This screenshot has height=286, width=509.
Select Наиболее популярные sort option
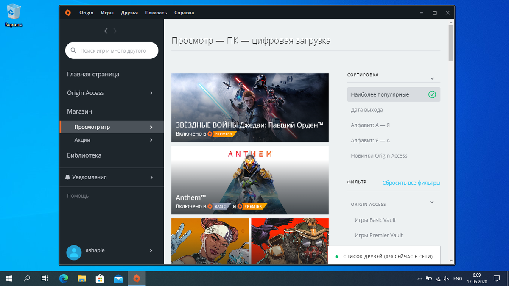pos(394,94)
